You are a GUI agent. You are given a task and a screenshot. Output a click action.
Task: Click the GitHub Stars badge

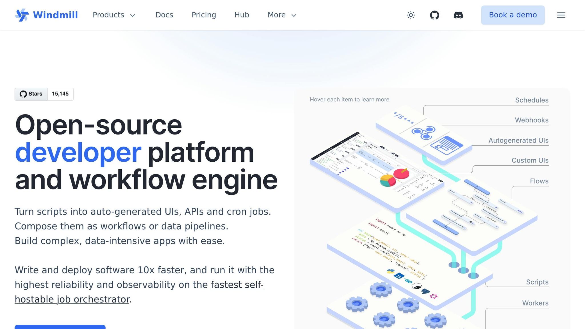31,94
